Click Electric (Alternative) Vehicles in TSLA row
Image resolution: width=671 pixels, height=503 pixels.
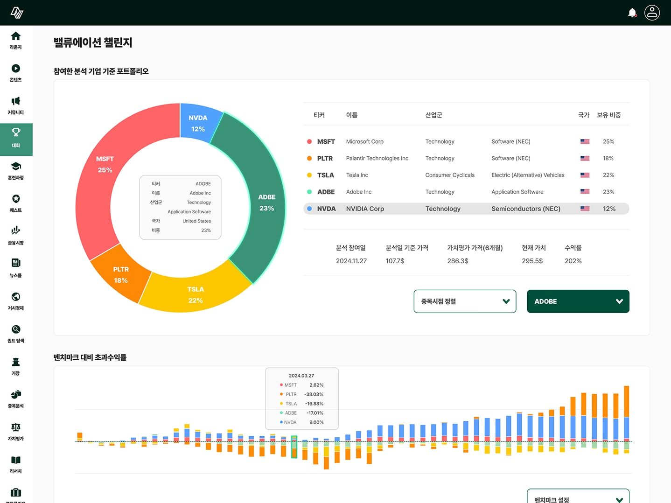[x=528, y=175]
